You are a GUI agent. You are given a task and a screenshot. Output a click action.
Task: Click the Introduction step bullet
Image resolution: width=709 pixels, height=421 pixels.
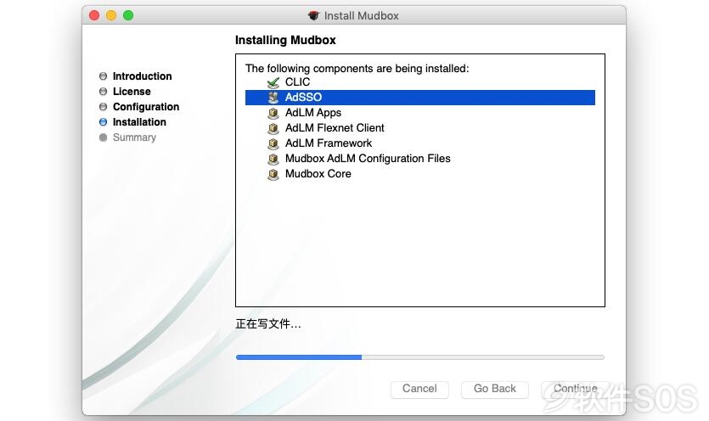(x=103, y=76)
